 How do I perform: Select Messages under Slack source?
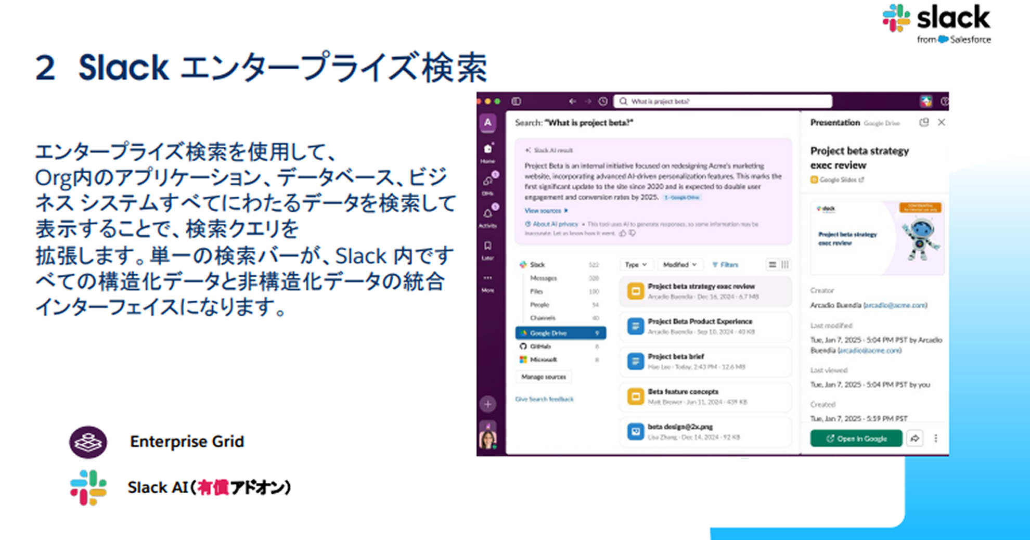564,278
